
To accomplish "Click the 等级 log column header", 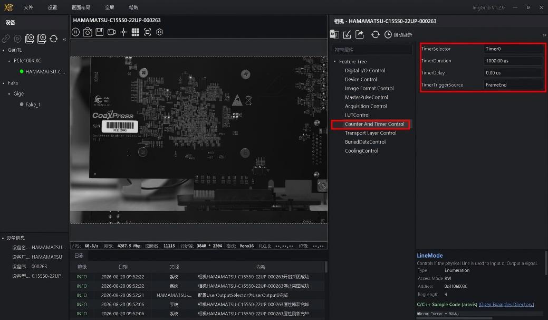I will tap(82, 267).
